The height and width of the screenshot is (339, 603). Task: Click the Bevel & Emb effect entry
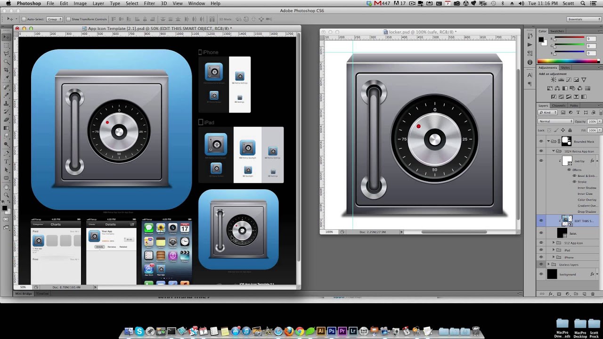click(x=587, y=176)
